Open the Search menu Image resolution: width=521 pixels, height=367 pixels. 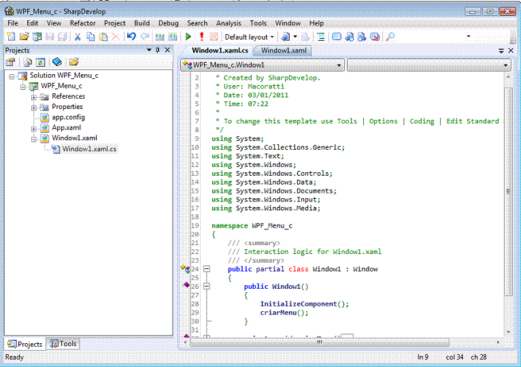coord(197,23)
